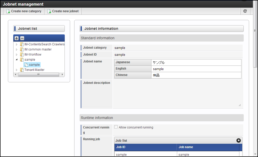This screenshot has height=157, width=258.
Task: Collapse all nodes with the minus icon
Action: pyautogui.click(x=22, y=38)
